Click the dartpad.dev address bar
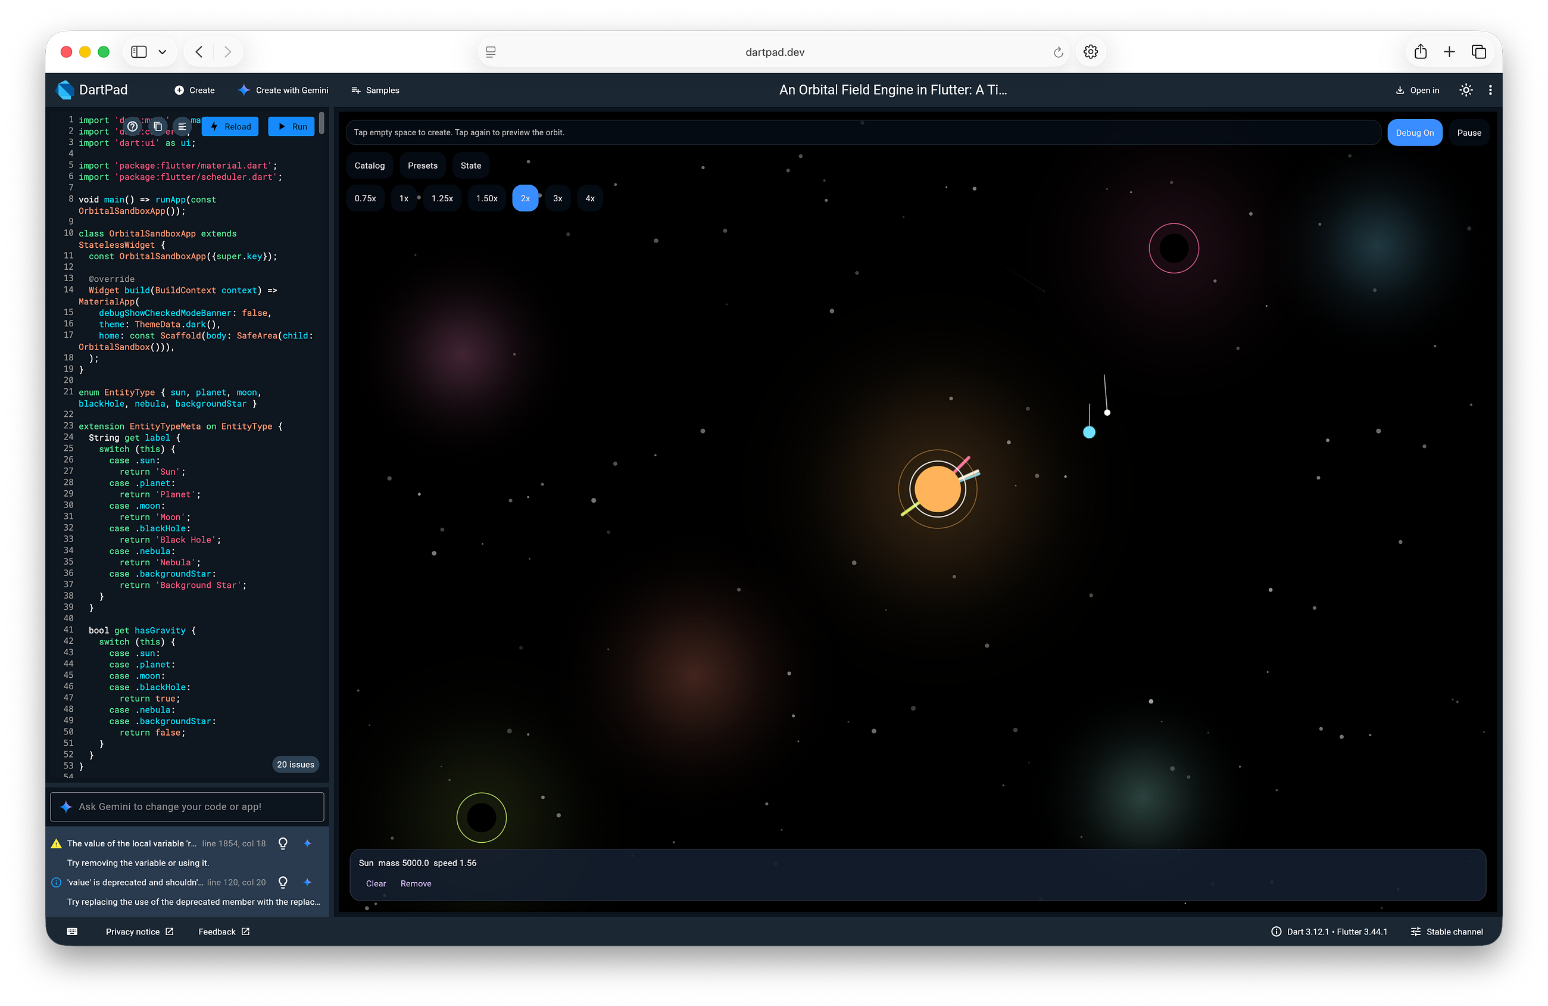Screen dimensions: 1548x1006 point(775,52)
